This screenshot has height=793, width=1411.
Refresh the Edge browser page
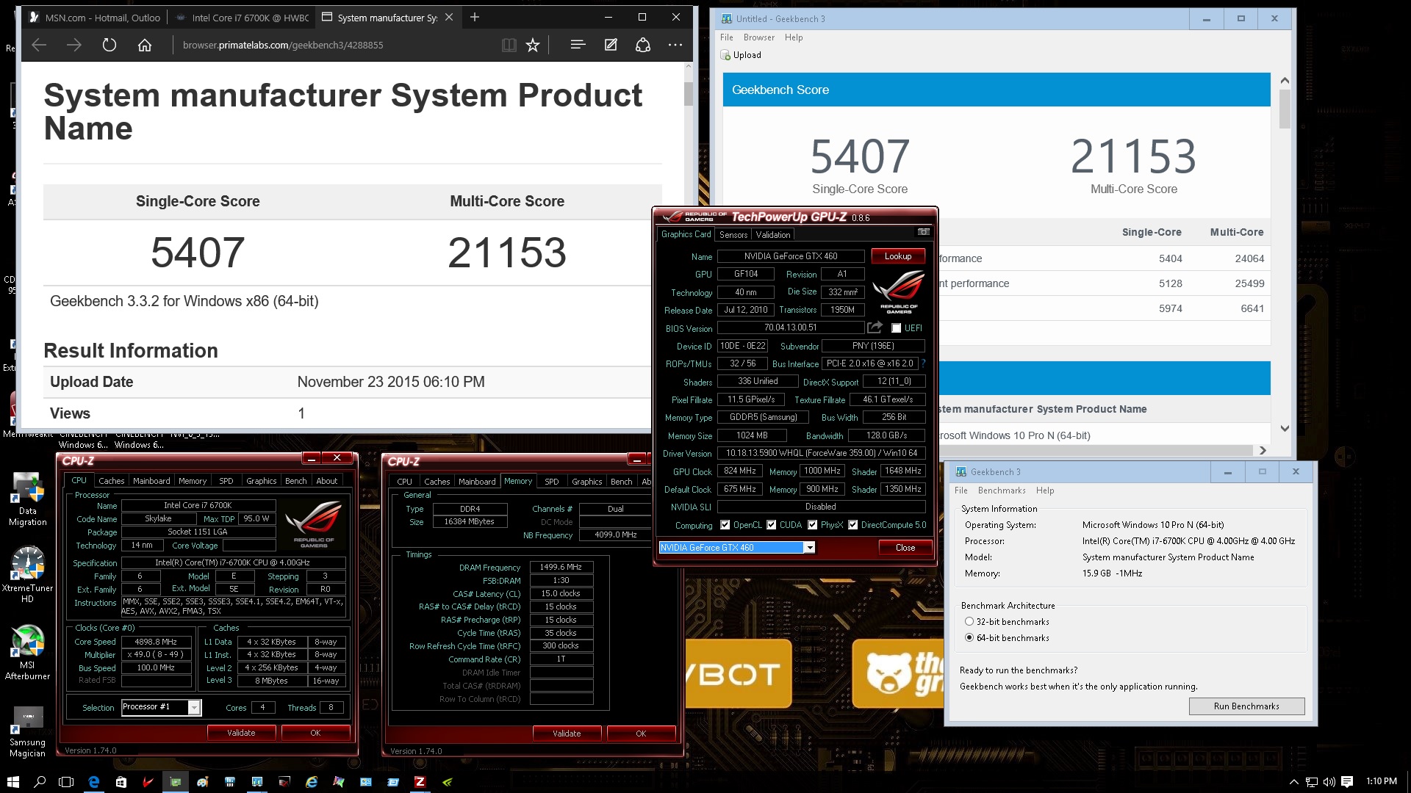109,45
